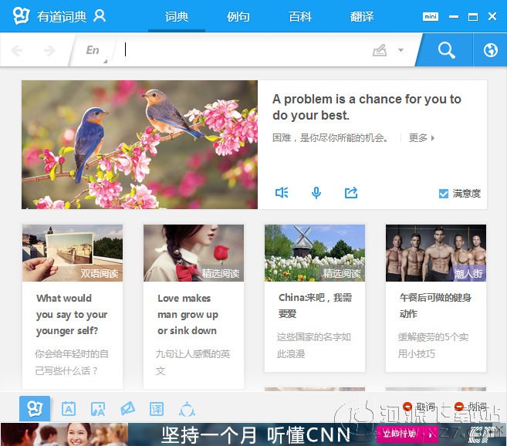Expand the dropdown arrow beside handwriting icon
This screenshot has width=507, height=446.
[x=401, y=50]
